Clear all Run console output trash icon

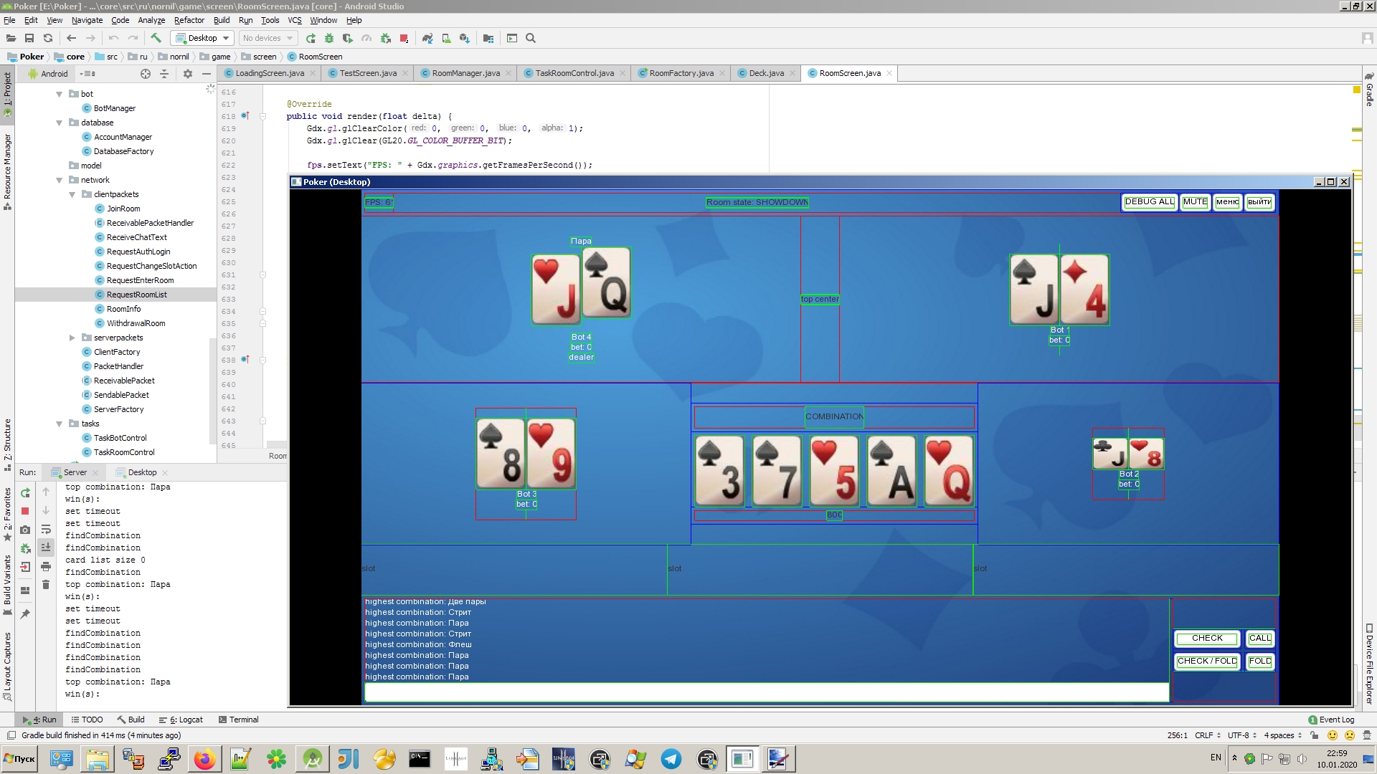(46, 585)
